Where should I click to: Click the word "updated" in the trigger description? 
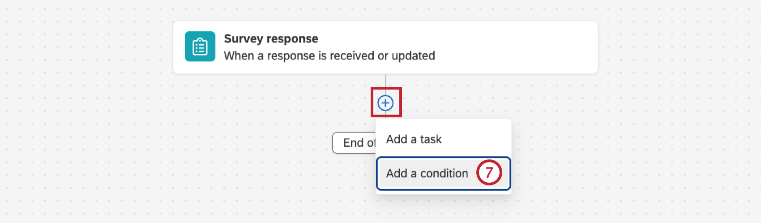[x=413, y=56]
